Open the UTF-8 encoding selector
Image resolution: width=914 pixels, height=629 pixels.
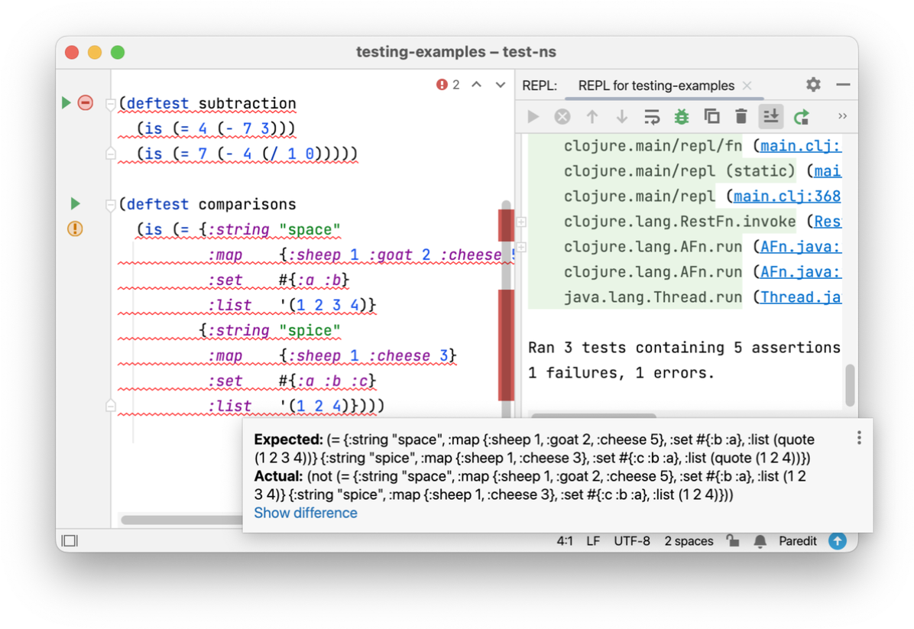[x=631, y=541]
